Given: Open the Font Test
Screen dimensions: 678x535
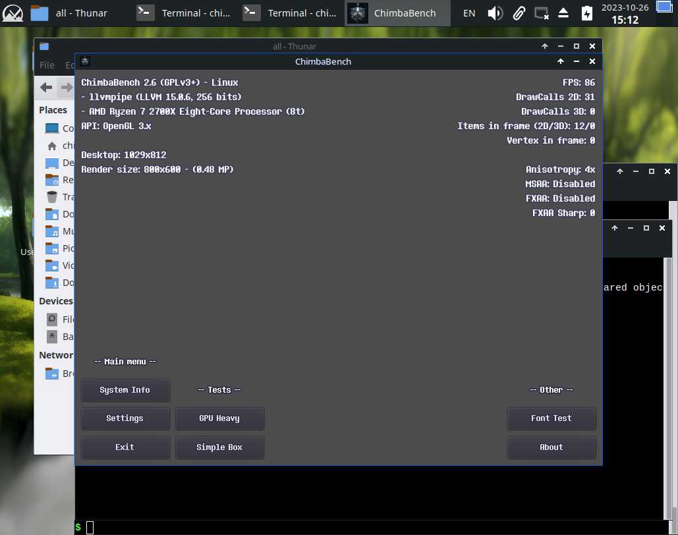Looking at the screenshot, I should (551, 418).
